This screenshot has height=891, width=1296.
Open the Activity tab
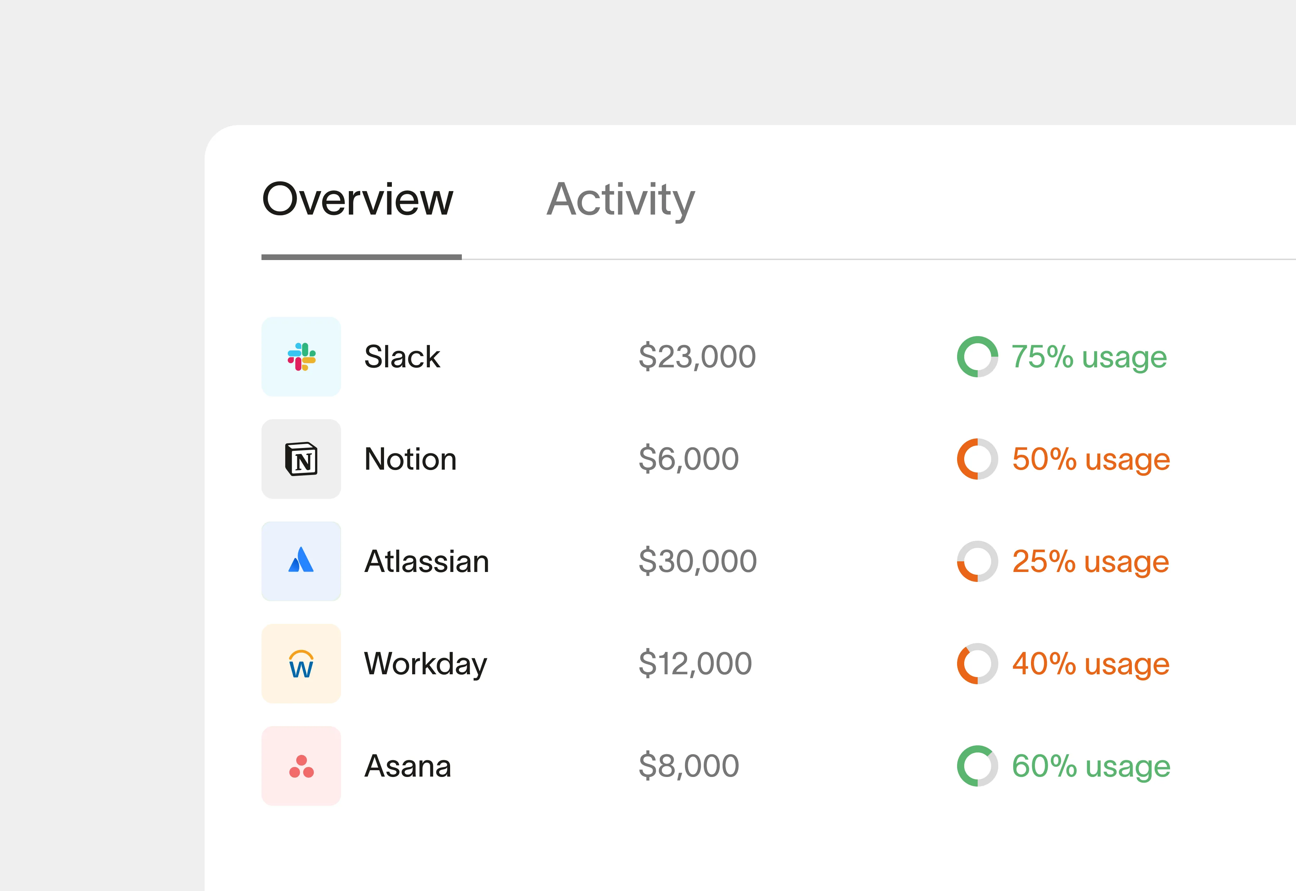point(621,199)
